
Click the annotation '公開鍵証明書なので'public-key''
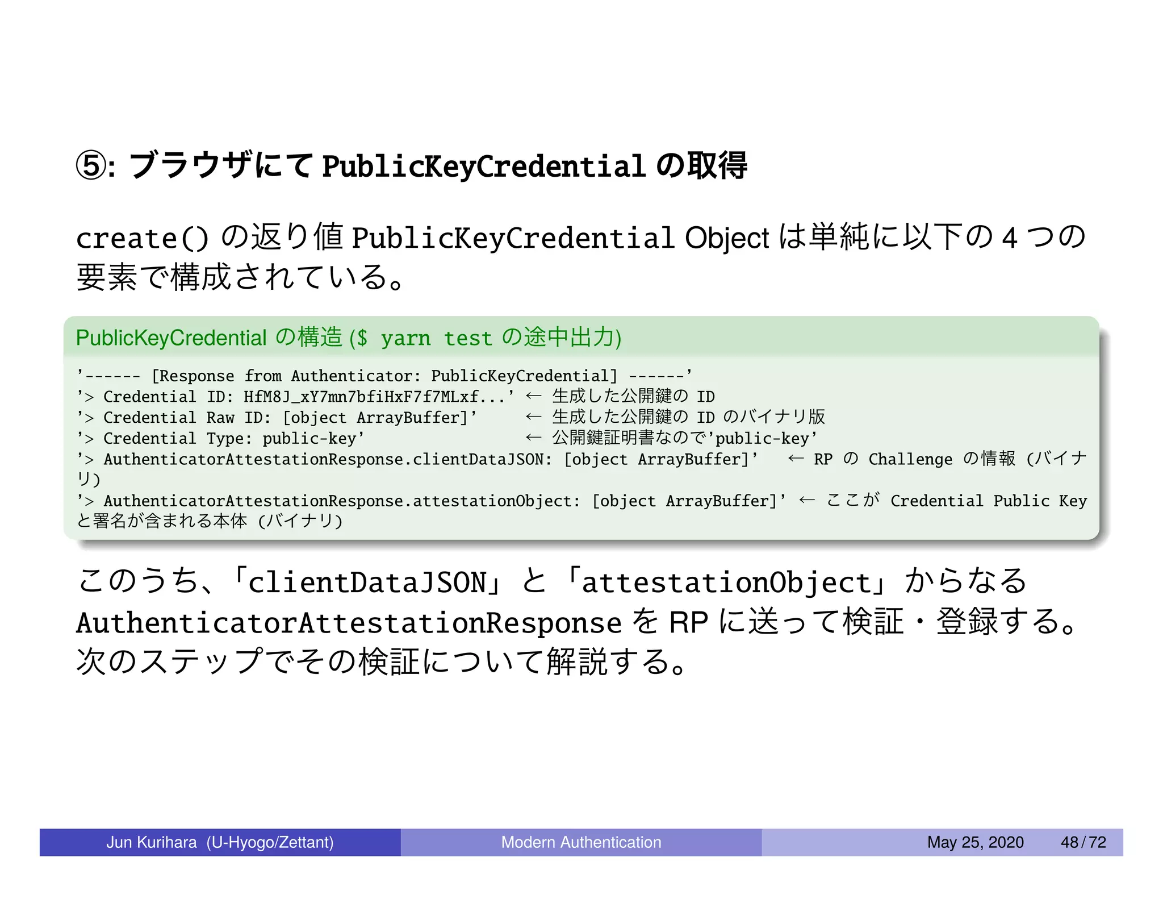click(685, 438)
